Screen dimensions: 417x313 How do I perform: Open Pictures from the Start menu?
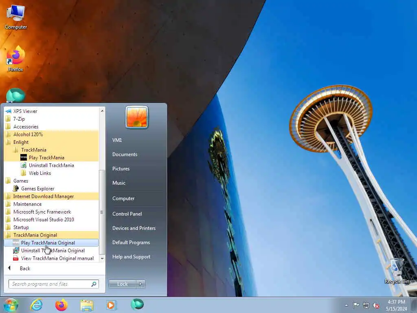coord(121,168)
